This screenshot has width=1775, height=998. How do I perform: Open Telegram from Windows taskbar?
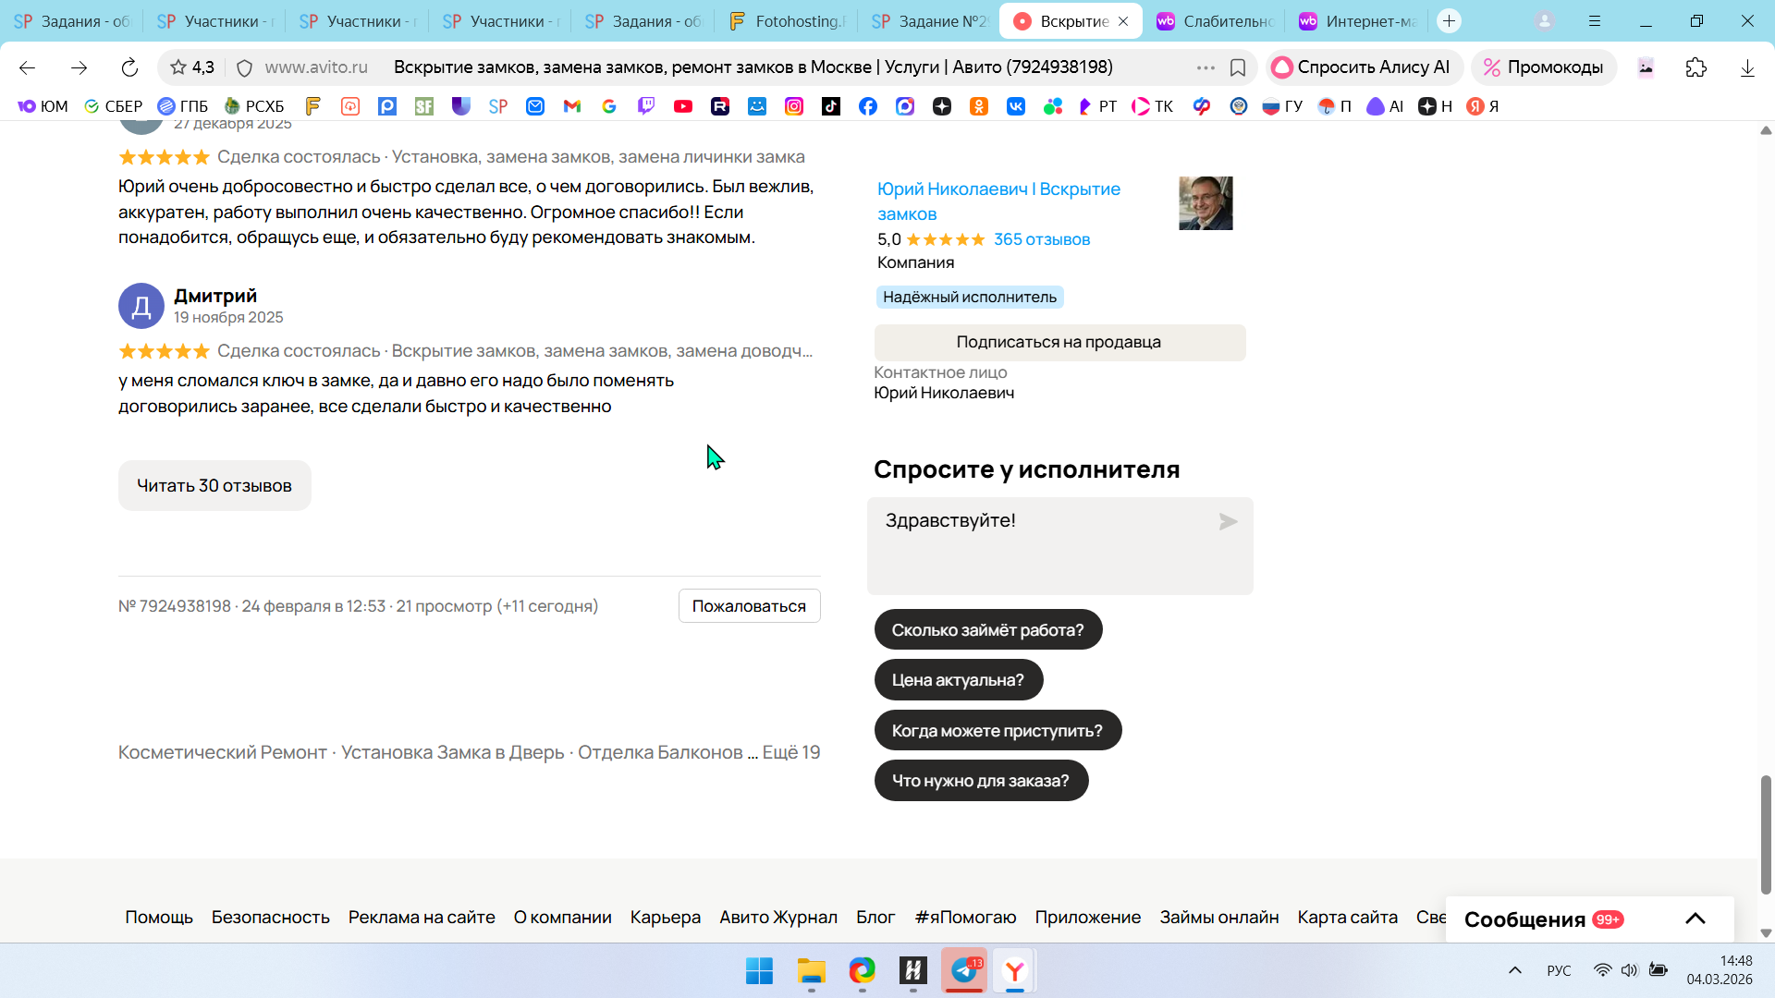pos(964,970)
